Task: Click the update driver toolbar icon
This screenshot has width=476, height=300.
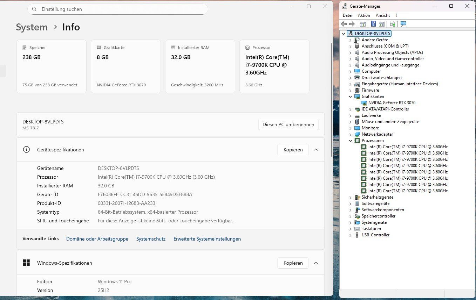Action: pos(393,24)
